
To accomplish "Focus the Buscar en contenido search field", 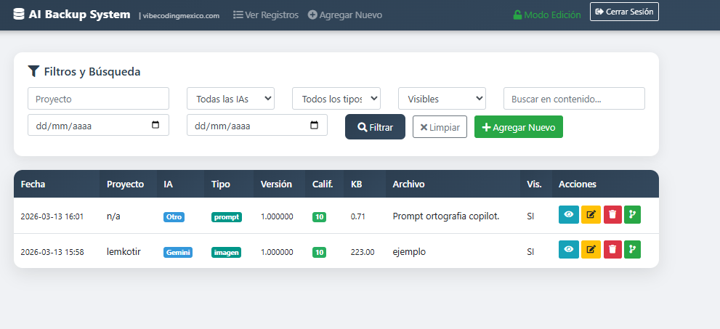I will (574, 99).
